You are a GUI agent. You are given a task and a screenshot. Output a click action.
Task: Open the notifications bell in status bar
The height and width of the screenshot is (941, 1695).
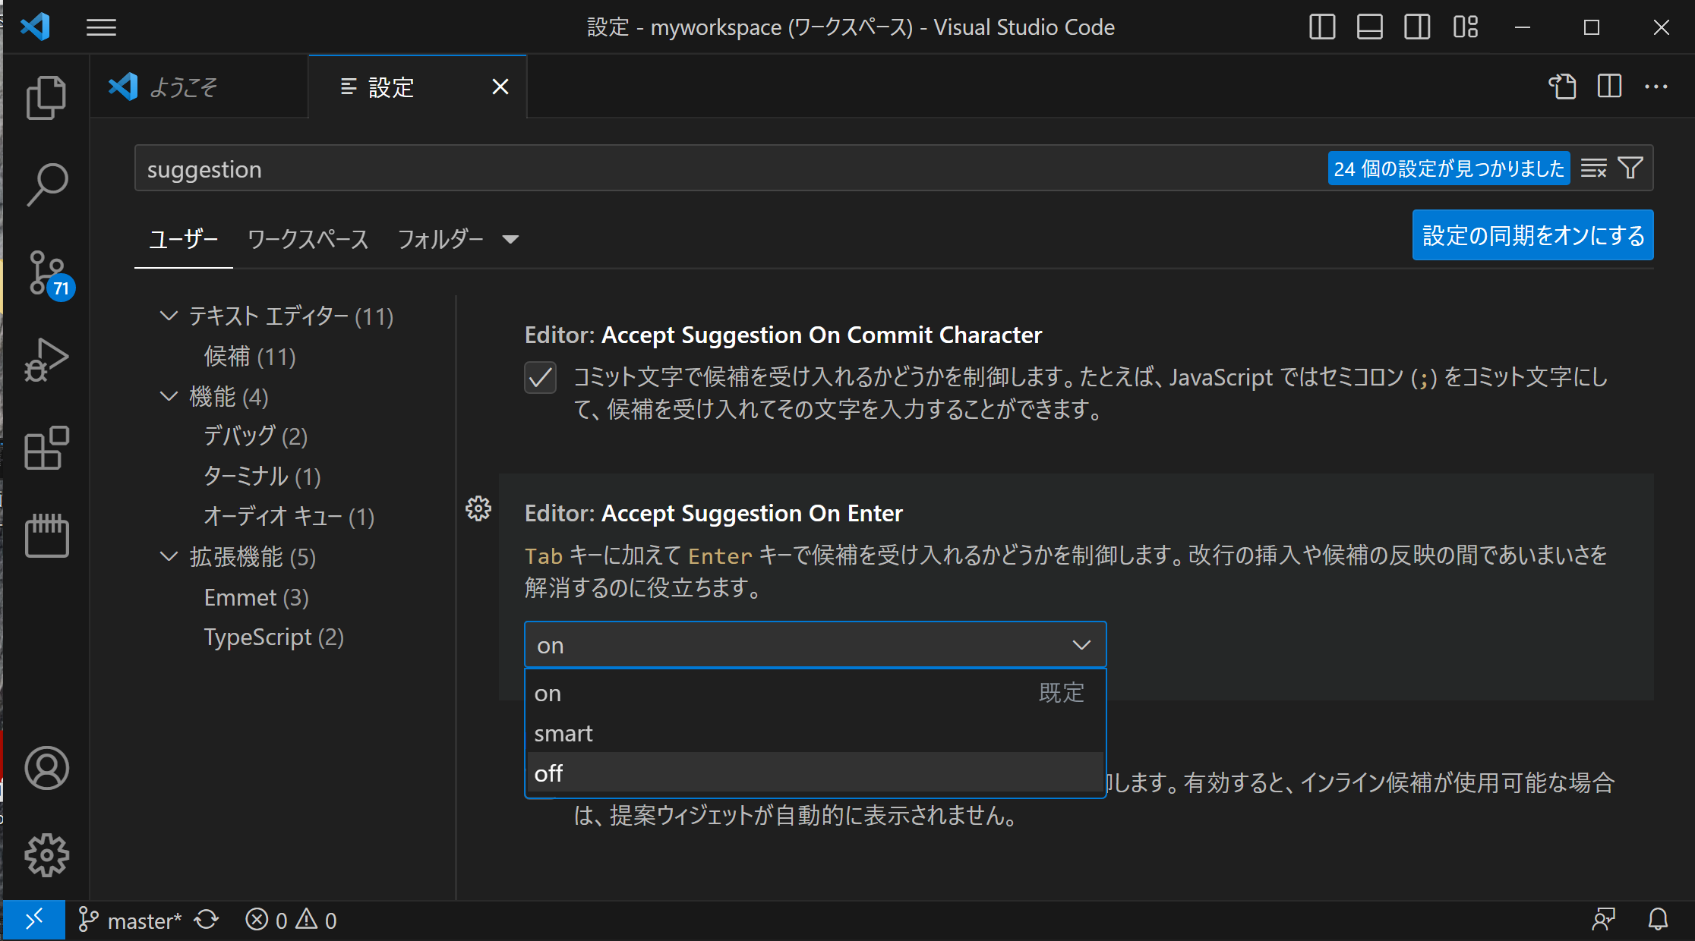coord(1658,920)
